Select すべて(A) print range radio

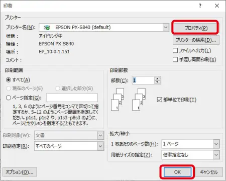tap(9, 80)
